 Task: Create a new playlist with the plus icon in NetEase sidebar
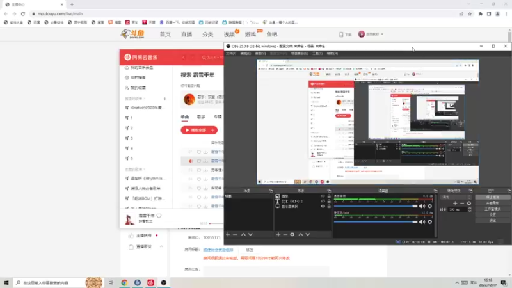point(165,99)
